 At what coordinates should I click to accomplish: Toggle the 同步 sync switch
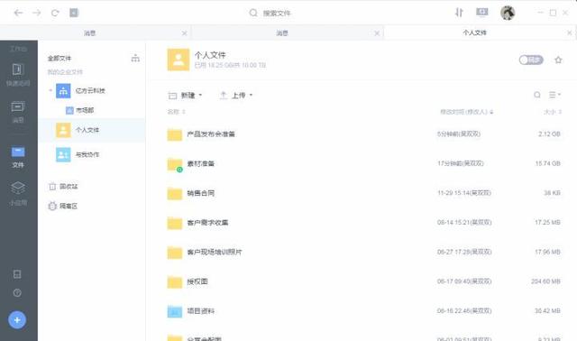point(531,60)
